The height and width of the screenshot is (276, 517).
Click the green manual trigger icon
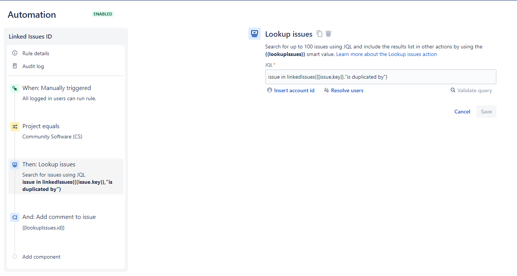(14, 88)
